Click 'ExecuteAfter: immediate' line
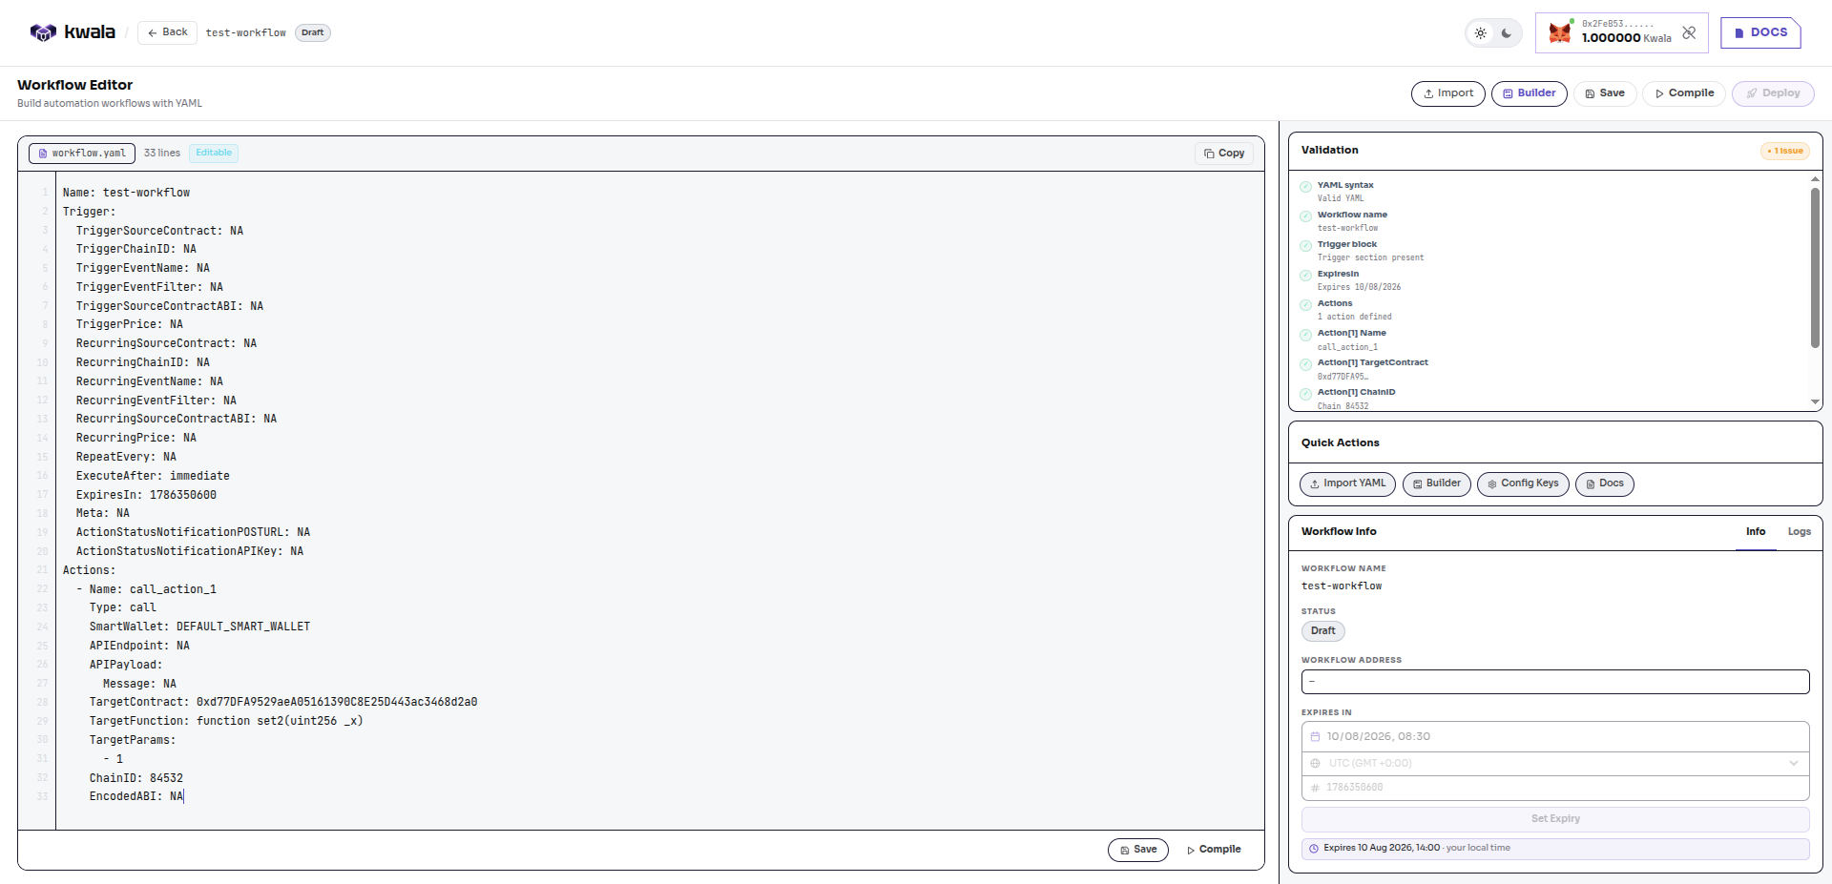1832x884 pixels. 153,477
